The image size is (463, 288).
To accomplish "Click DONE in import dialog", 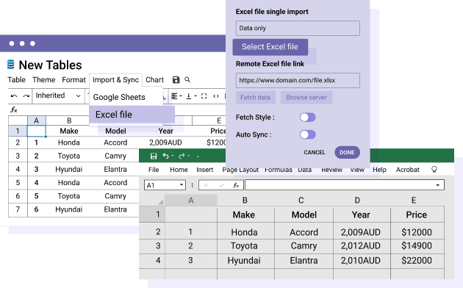I will tap(347, 152).
